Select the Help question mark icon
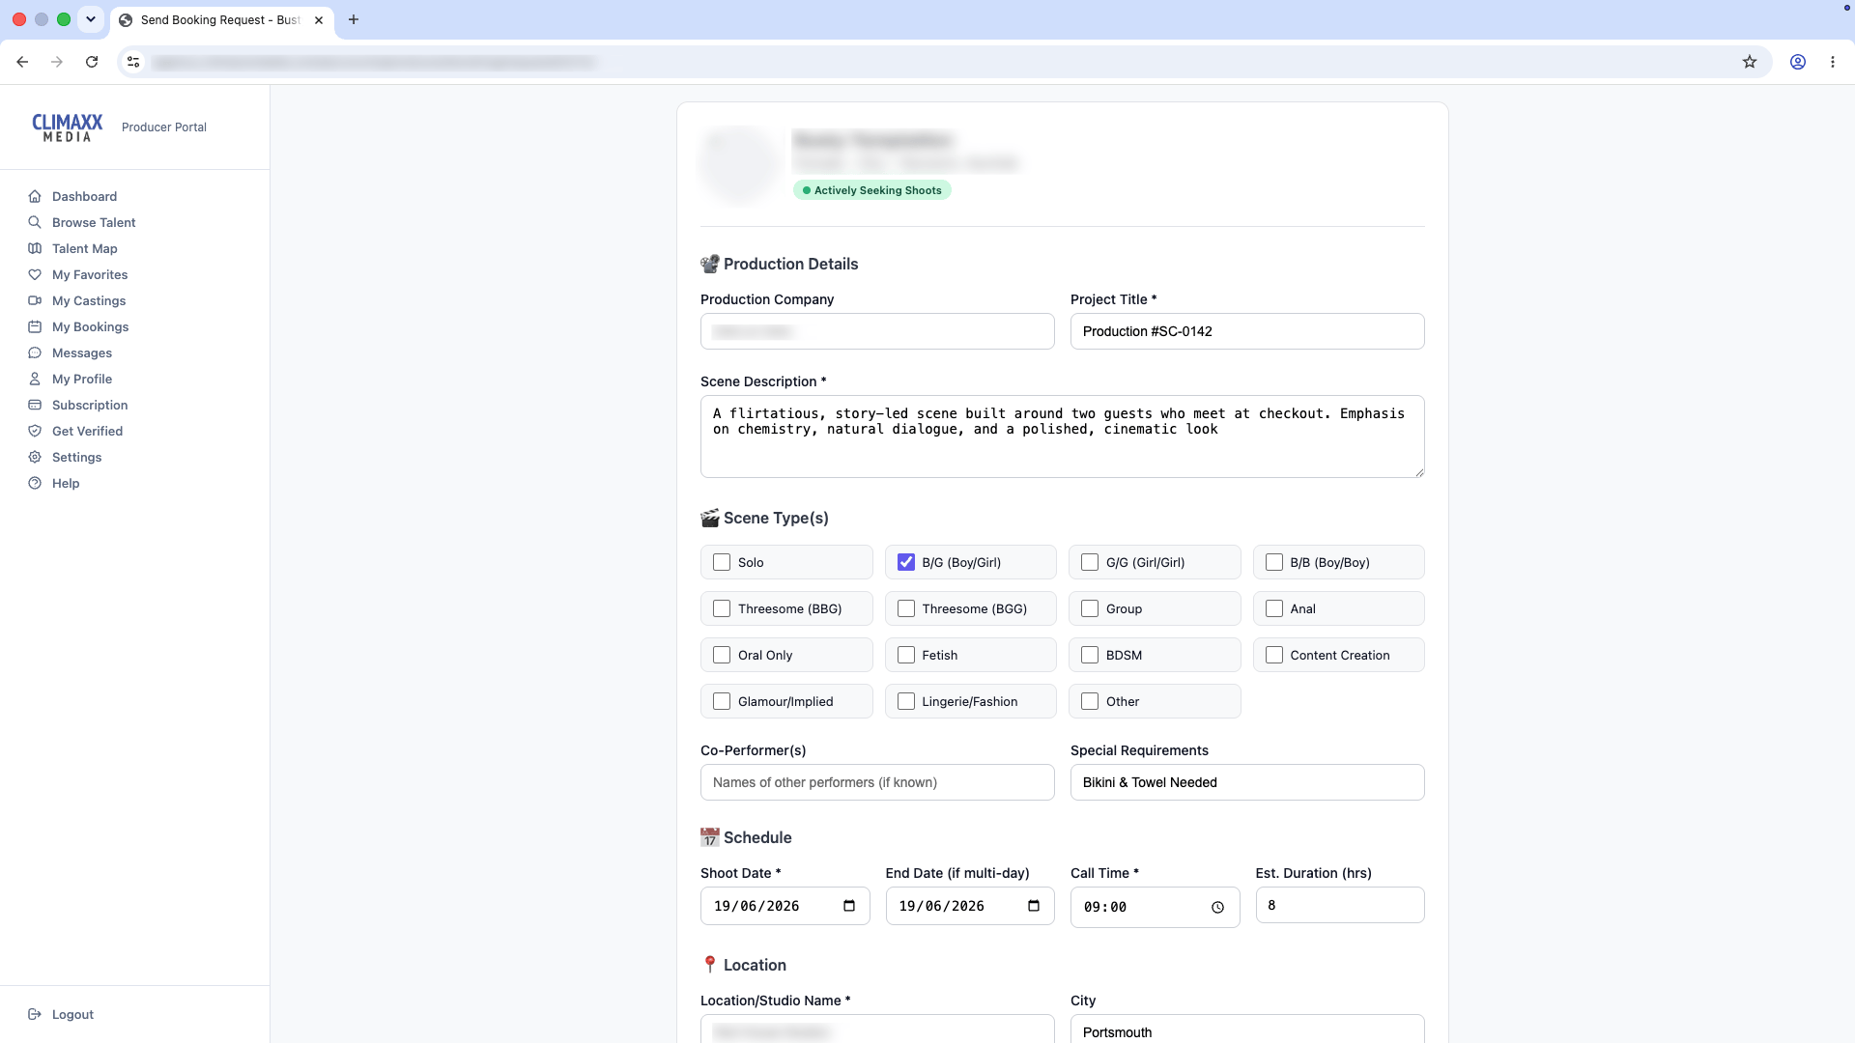The image size is (1855, 1043). pos(35,483)
